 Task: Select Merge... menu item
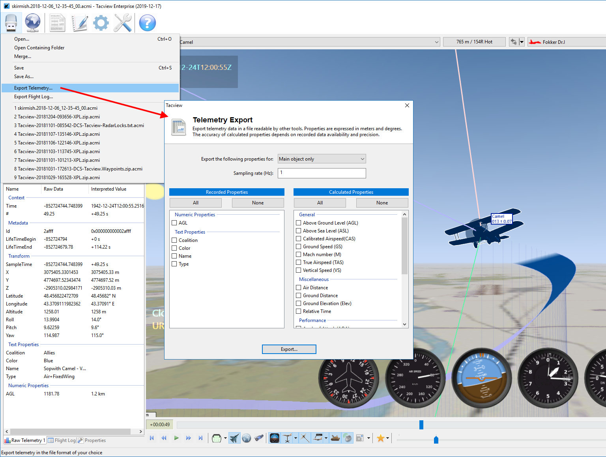pos(90,56)
